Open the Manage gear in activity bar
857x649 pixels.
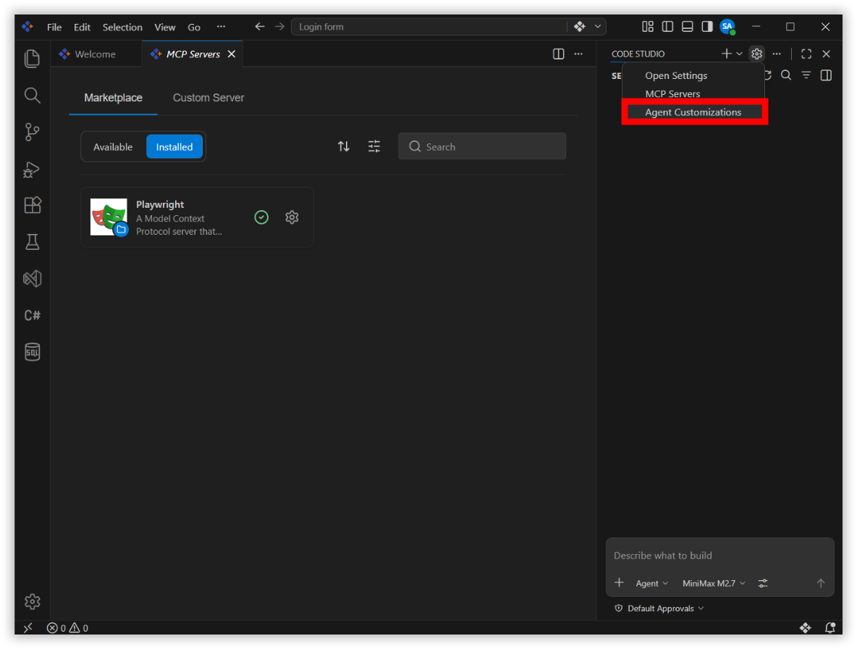(x=33, y=601)
